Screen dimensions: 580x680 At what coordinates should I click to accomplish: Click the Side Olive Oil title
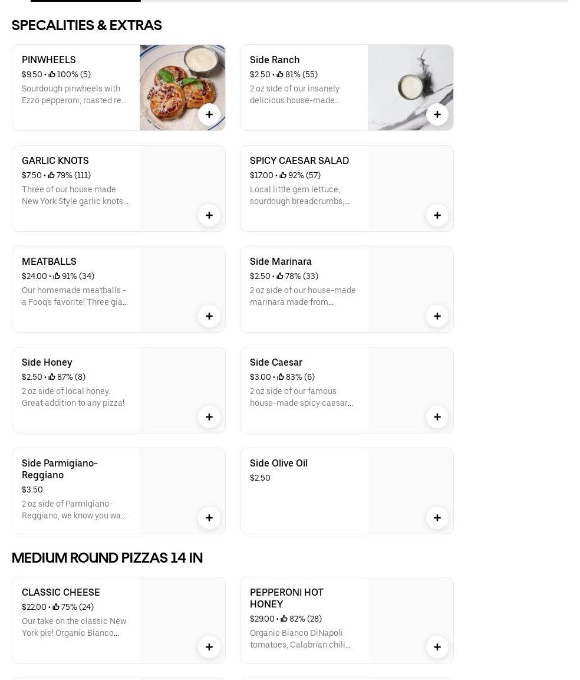click(x=279, y=463)
